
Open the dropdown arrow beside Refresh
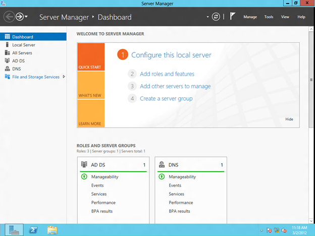click(207, 17)
